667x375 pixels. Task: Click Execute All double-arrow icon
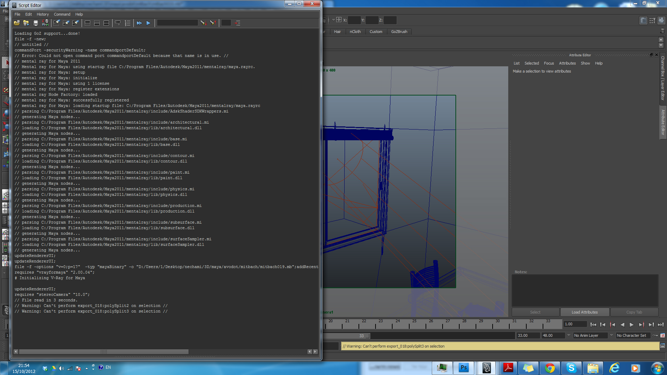[x=139, y=23]
